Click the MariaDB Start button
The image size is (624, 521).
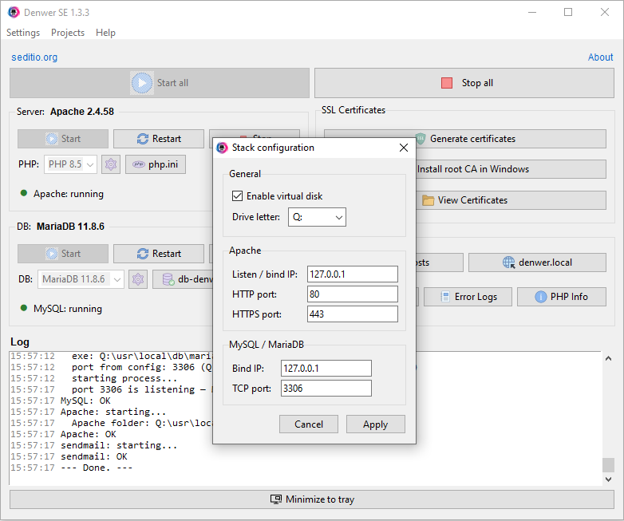63,254
